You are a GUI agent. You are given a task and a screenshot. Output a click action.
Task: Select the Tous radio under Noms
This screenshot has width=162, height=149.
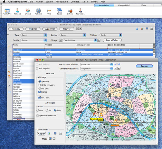(x=55, y=110)
